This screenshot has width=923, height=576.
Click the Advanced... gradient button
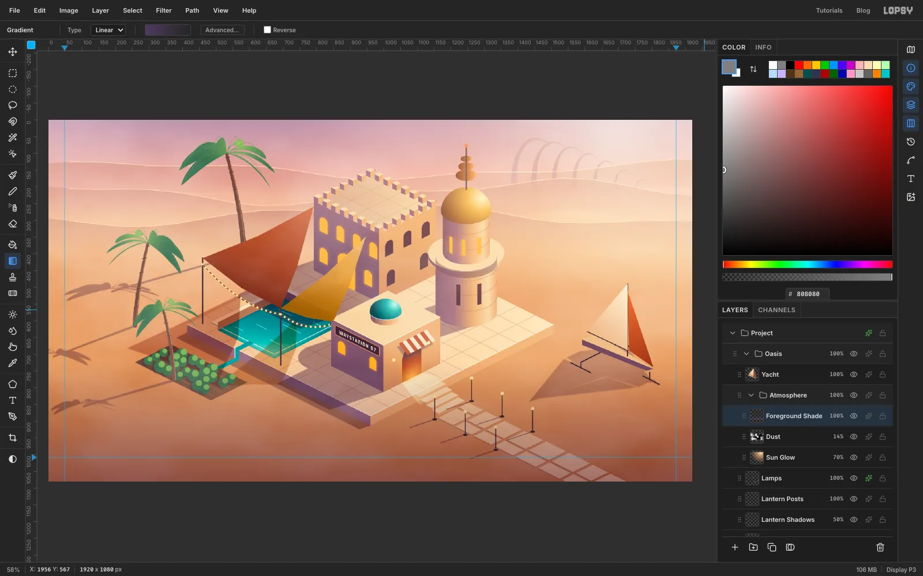coord(222,30)
